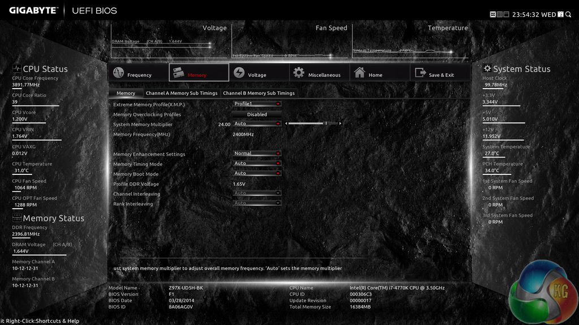Image resolution: width=579 pixels, height=325 pixels.
Task: Click the calendar icon beside WED
Action: (x=560, y=14)
